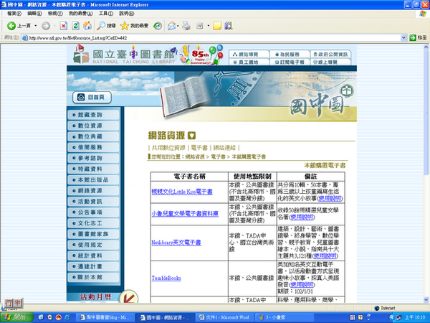The image size is (430, 323).
Task: Open the 我的最愛 Favorites menu
Action: (80, 14)
